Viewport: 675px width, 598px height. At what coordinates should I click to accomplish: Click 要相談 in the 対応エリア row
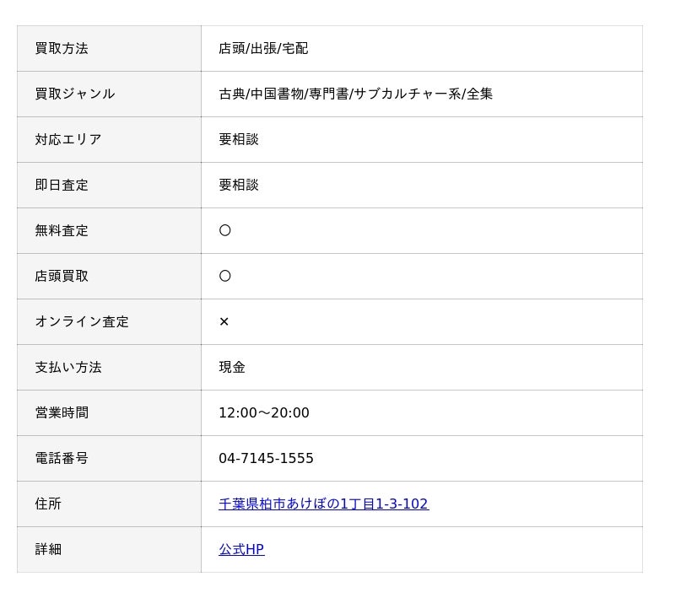tap(239, 139)
